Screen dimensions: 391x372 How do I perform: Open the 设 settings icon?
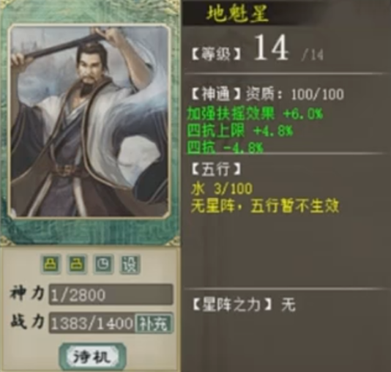130,264
